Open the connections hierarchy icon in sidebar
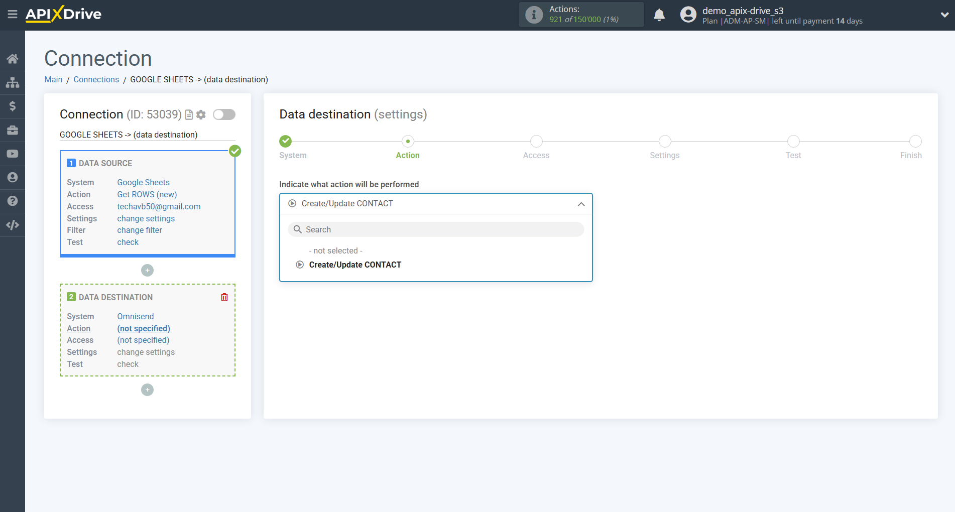This screenshot has height=512, width=955. (x=13, y=82)
